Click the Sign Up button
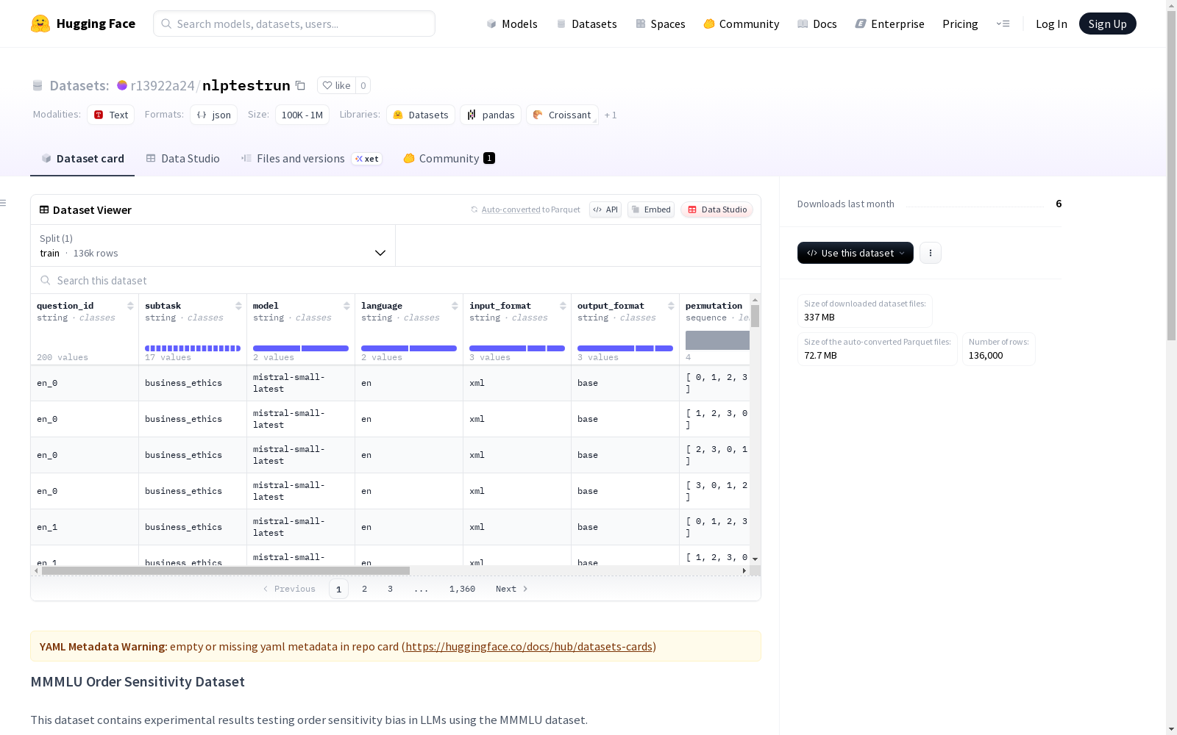 tap(1107, 24)
